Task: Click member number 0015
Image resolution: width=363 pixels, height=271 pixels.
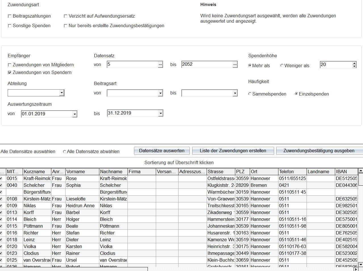Action: coord(14,178)
